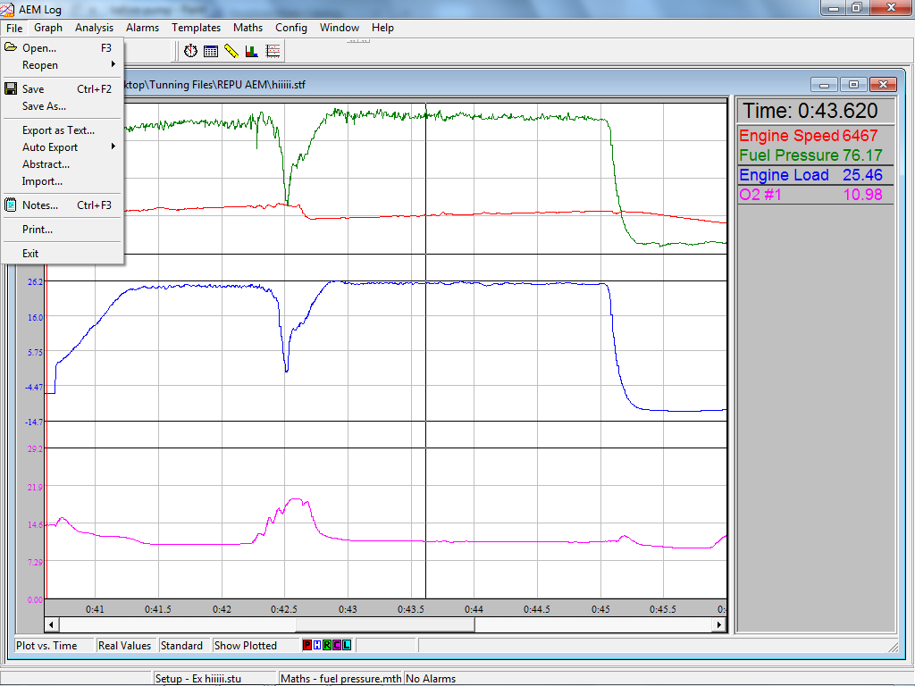915x686 pixels.
Task: Choose Print... from the File menu
Action: click(x=63, y=230)
